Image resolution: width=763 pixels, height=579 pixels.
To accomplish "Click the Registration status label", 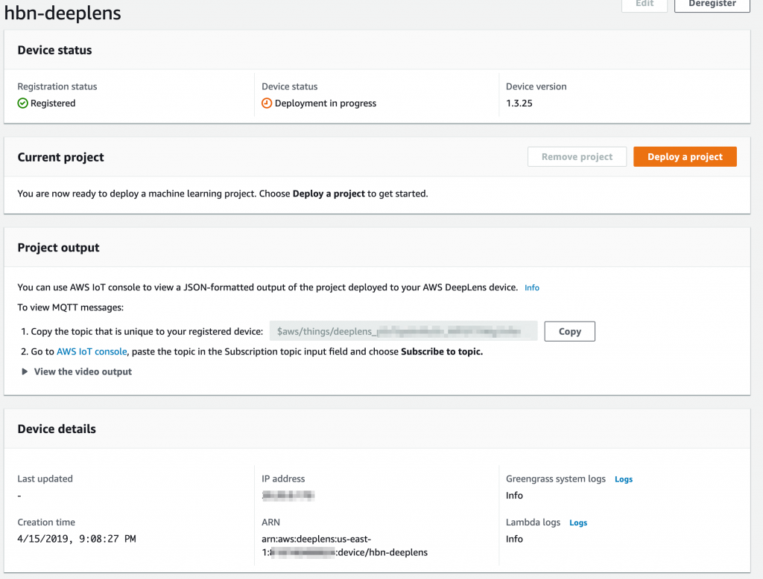I will click(57, 86).
